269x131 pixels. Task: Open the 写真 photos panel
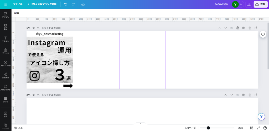[6, 115]
